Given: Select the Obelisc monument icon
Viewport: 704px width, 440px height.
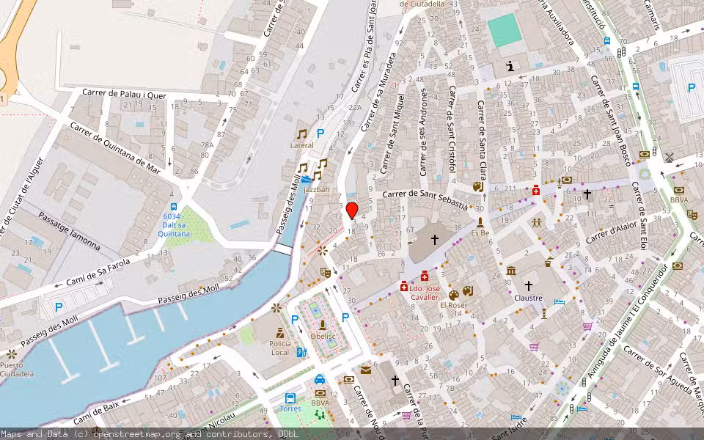Looking at the screenshot, I should [x=323, y=325].
